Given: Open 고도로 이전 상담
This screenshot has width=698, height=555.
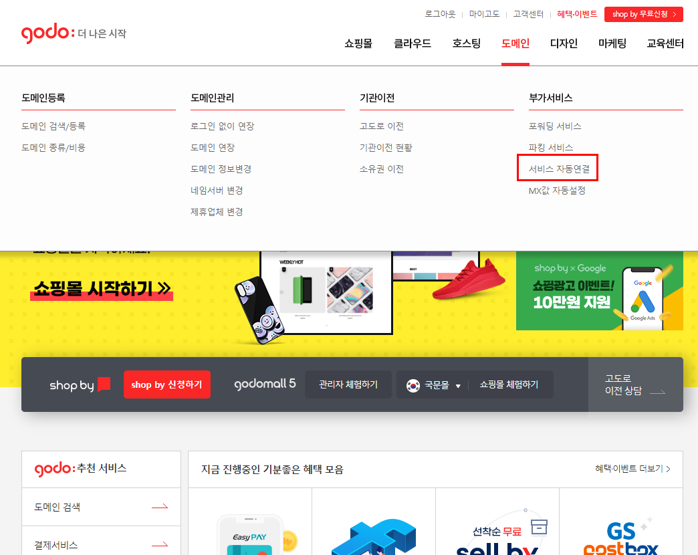Looking at the screenshot, I should [635, 384].
